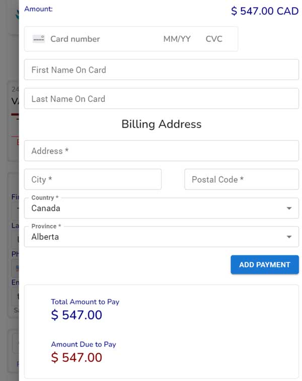Click the credit card icon

pyautogui.click(x=39, y=39)
